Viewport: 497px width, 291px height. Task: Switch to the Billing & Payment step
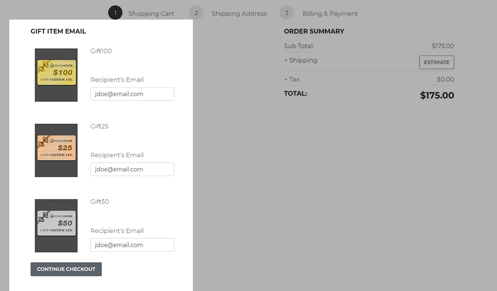pyautogui.click(x=330, y=14)
